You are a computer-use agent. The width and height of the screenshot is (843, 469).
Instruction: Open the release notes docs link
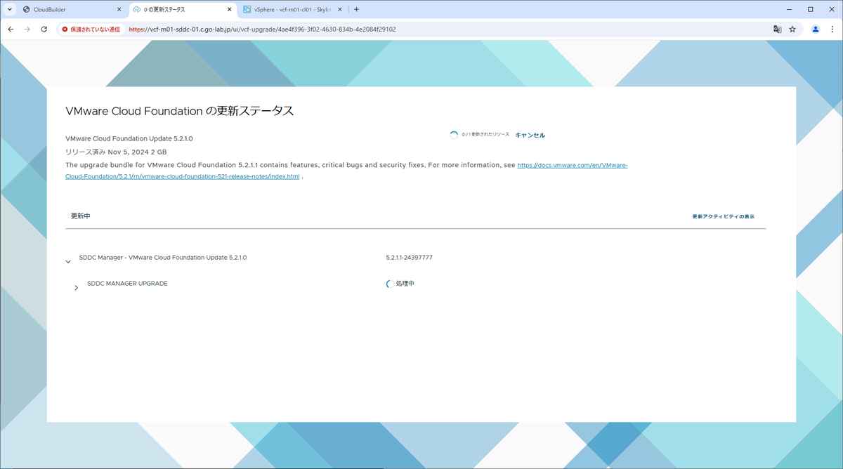click(x=346, y=171)
